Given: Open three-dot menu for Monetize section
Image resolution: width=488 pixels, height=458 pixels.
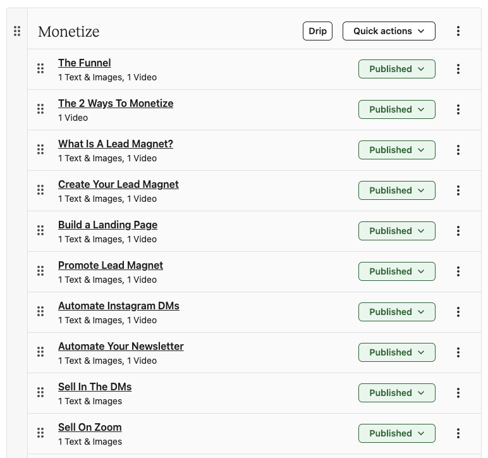Looking at the screenshot, I should tap(458, 31).
